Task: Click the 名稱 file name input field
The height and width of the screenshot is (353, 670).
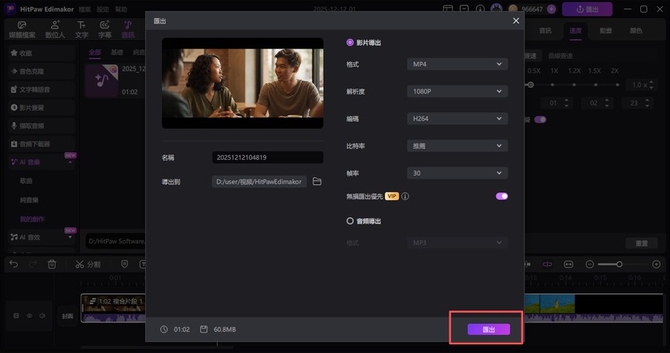Action: (268, 158)
